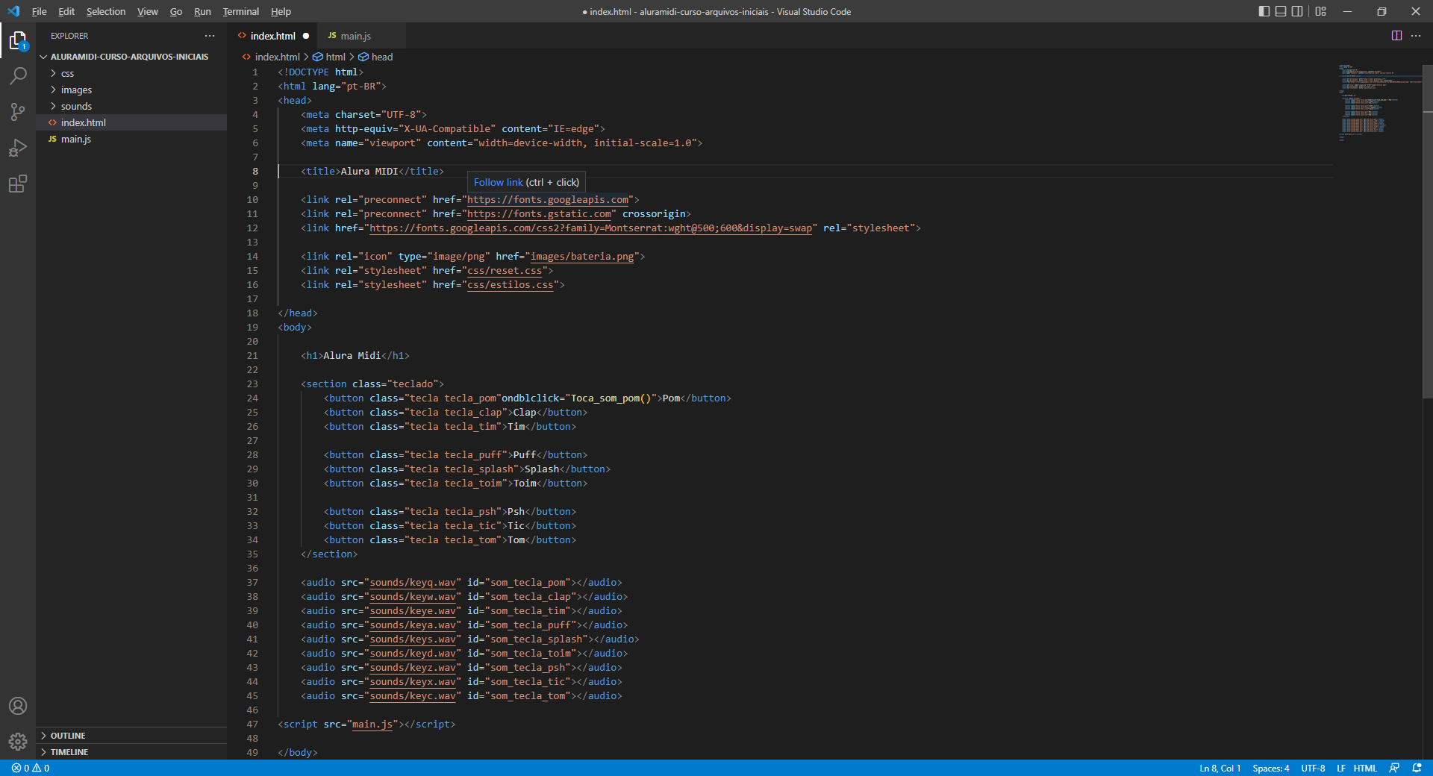Click the HTML language mode indicator
This screenshot has height=776, width=1433.
[1365, 768]
